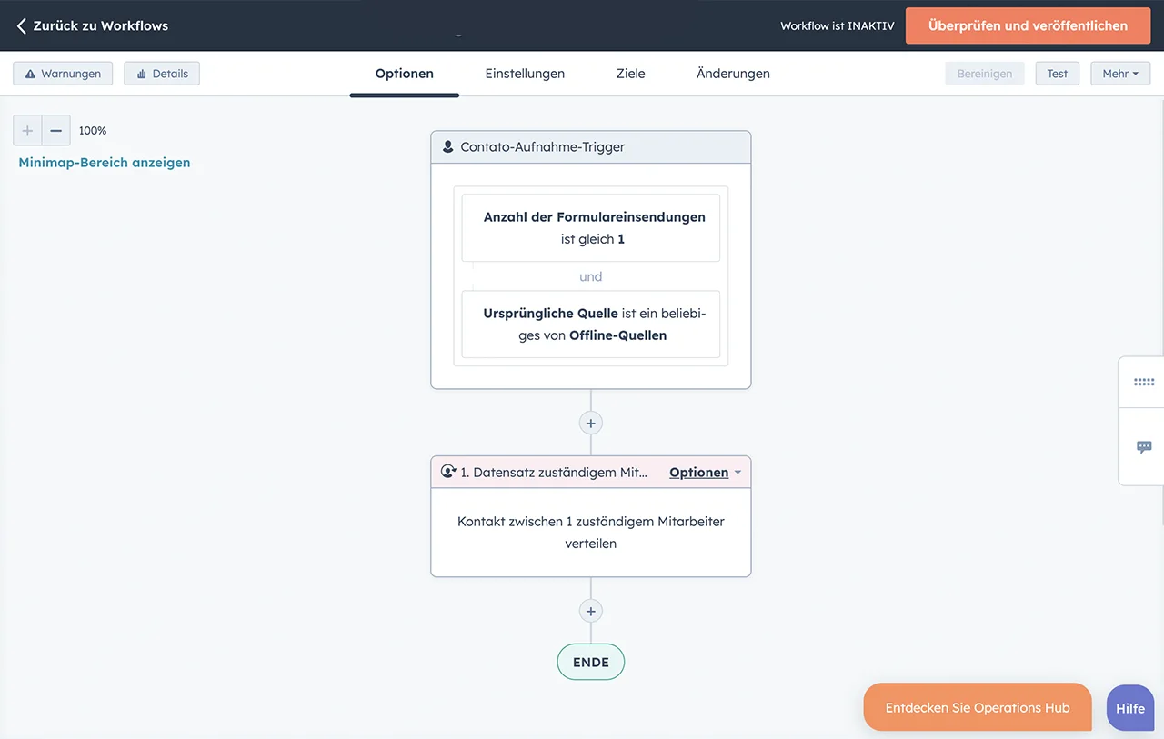Open the grid dots side panel icon

(x=1144, y=382)
